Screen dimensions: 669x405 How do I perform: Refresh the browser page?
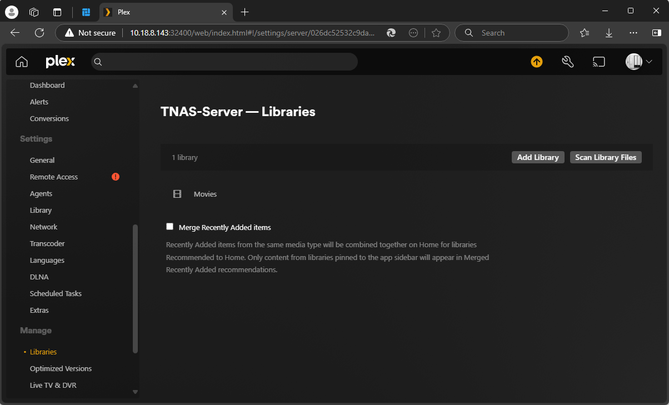39,33
